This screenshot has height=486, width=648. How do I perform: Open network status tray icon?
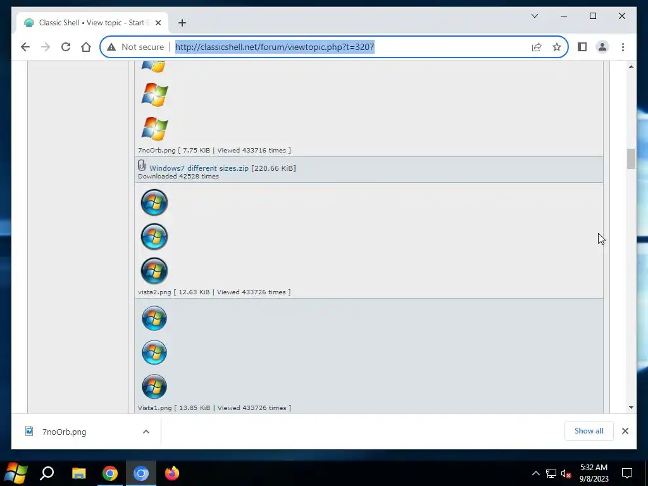[x=551, y=473]
